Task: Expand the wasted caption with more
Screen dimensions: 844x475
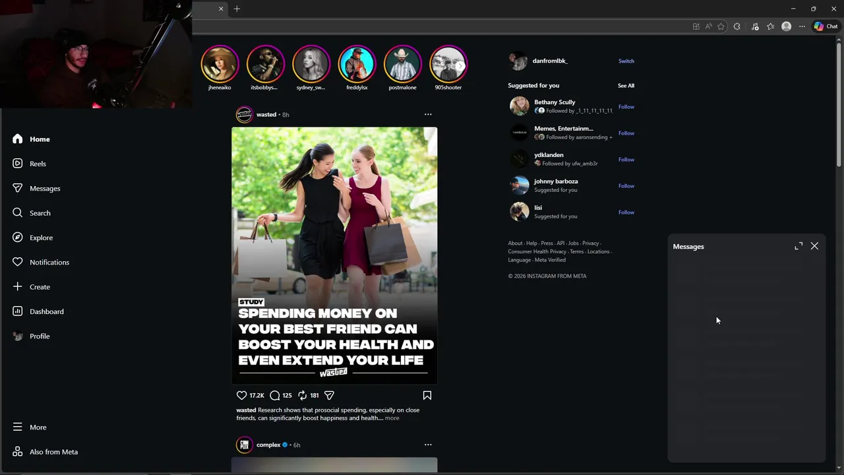Action: coord(392,418)
